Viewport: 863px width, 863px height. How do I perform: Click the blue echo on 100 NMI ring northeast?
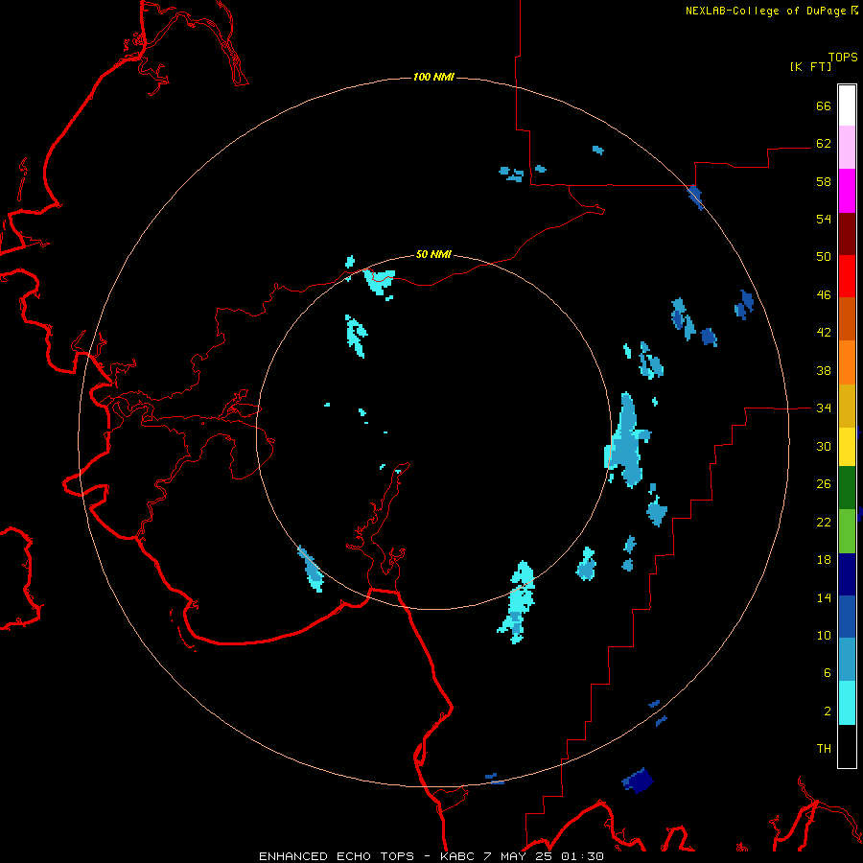(x=695, y=197)
